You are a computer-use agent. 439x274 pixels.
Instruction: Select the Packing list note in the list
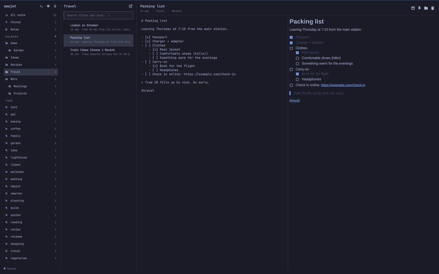tap(99, 40)
